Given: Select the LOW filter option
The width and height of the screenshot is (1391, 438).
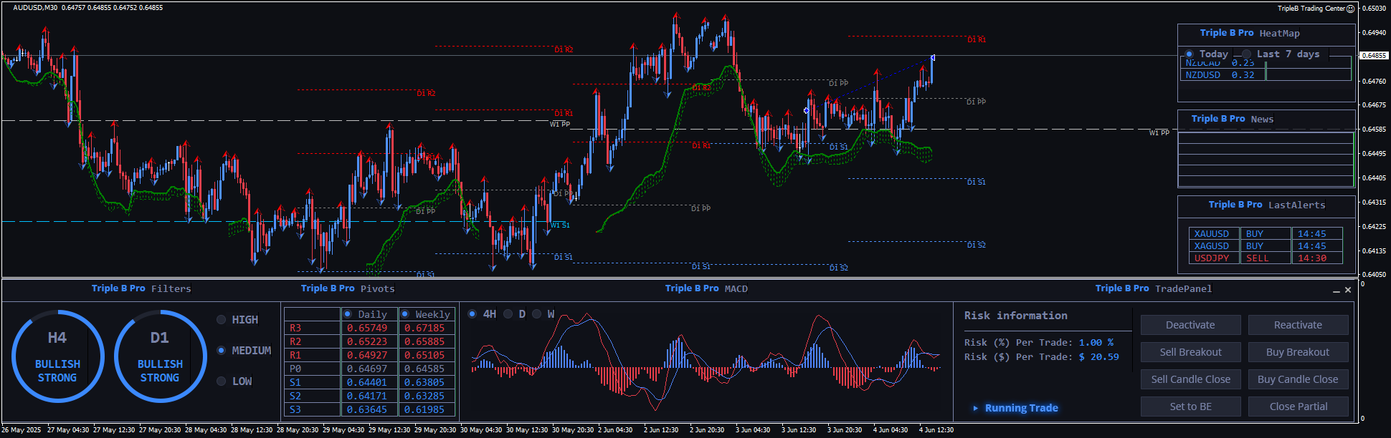Looking at the screenshot, I should [x=222, y=381].
